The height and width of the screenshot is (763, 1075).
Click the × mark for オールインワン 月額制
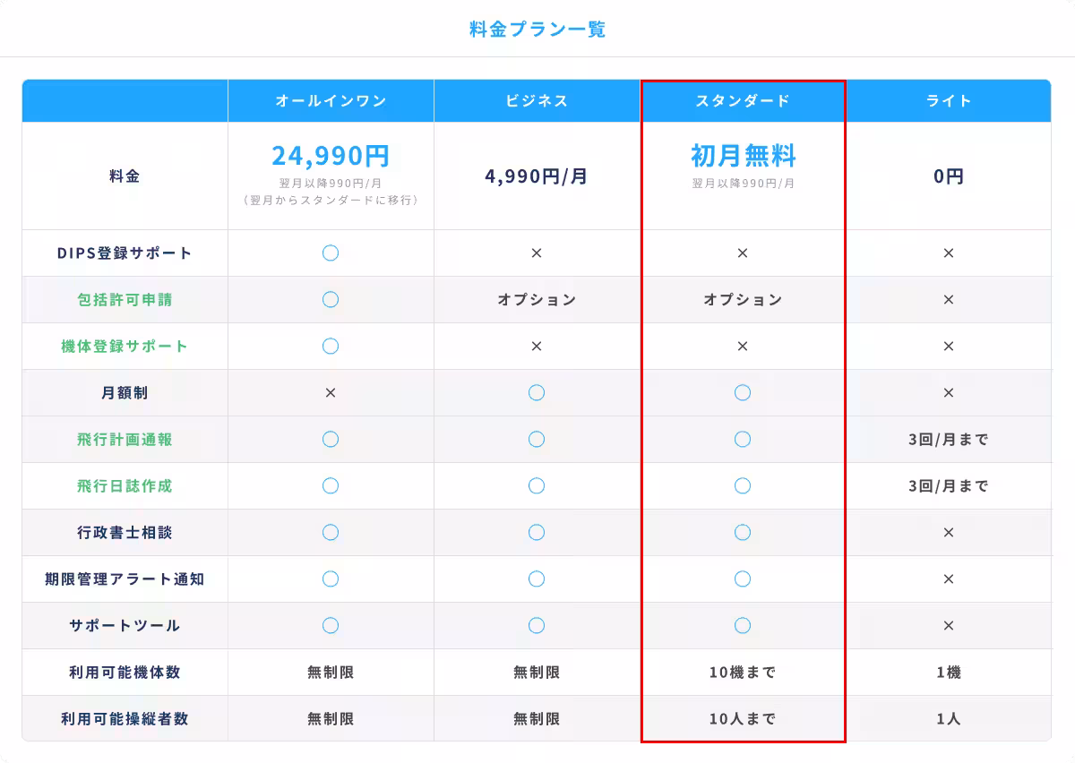click(x=331, y=393)
